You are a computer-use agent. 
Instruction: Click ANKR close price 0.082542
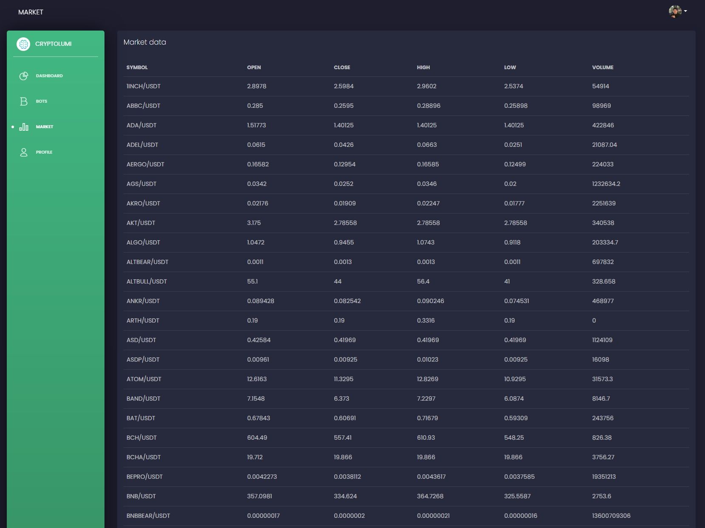347,301
